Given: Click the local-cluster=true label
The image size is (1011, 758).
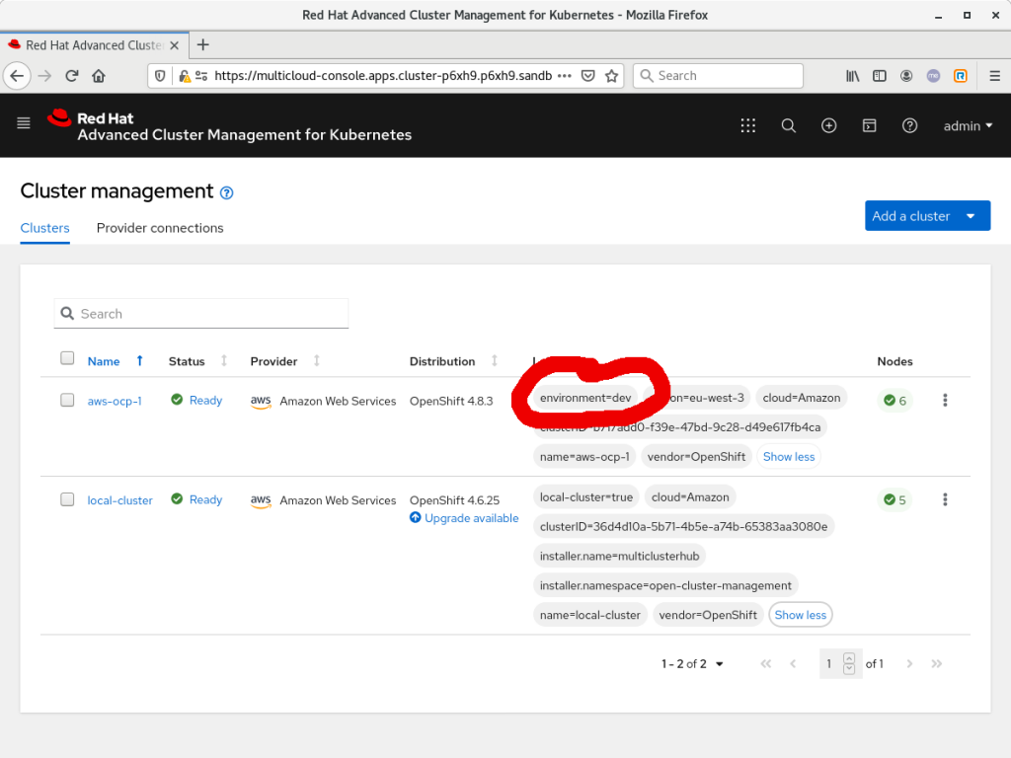Looking at the screenshot, I should [x=586, y=497].
